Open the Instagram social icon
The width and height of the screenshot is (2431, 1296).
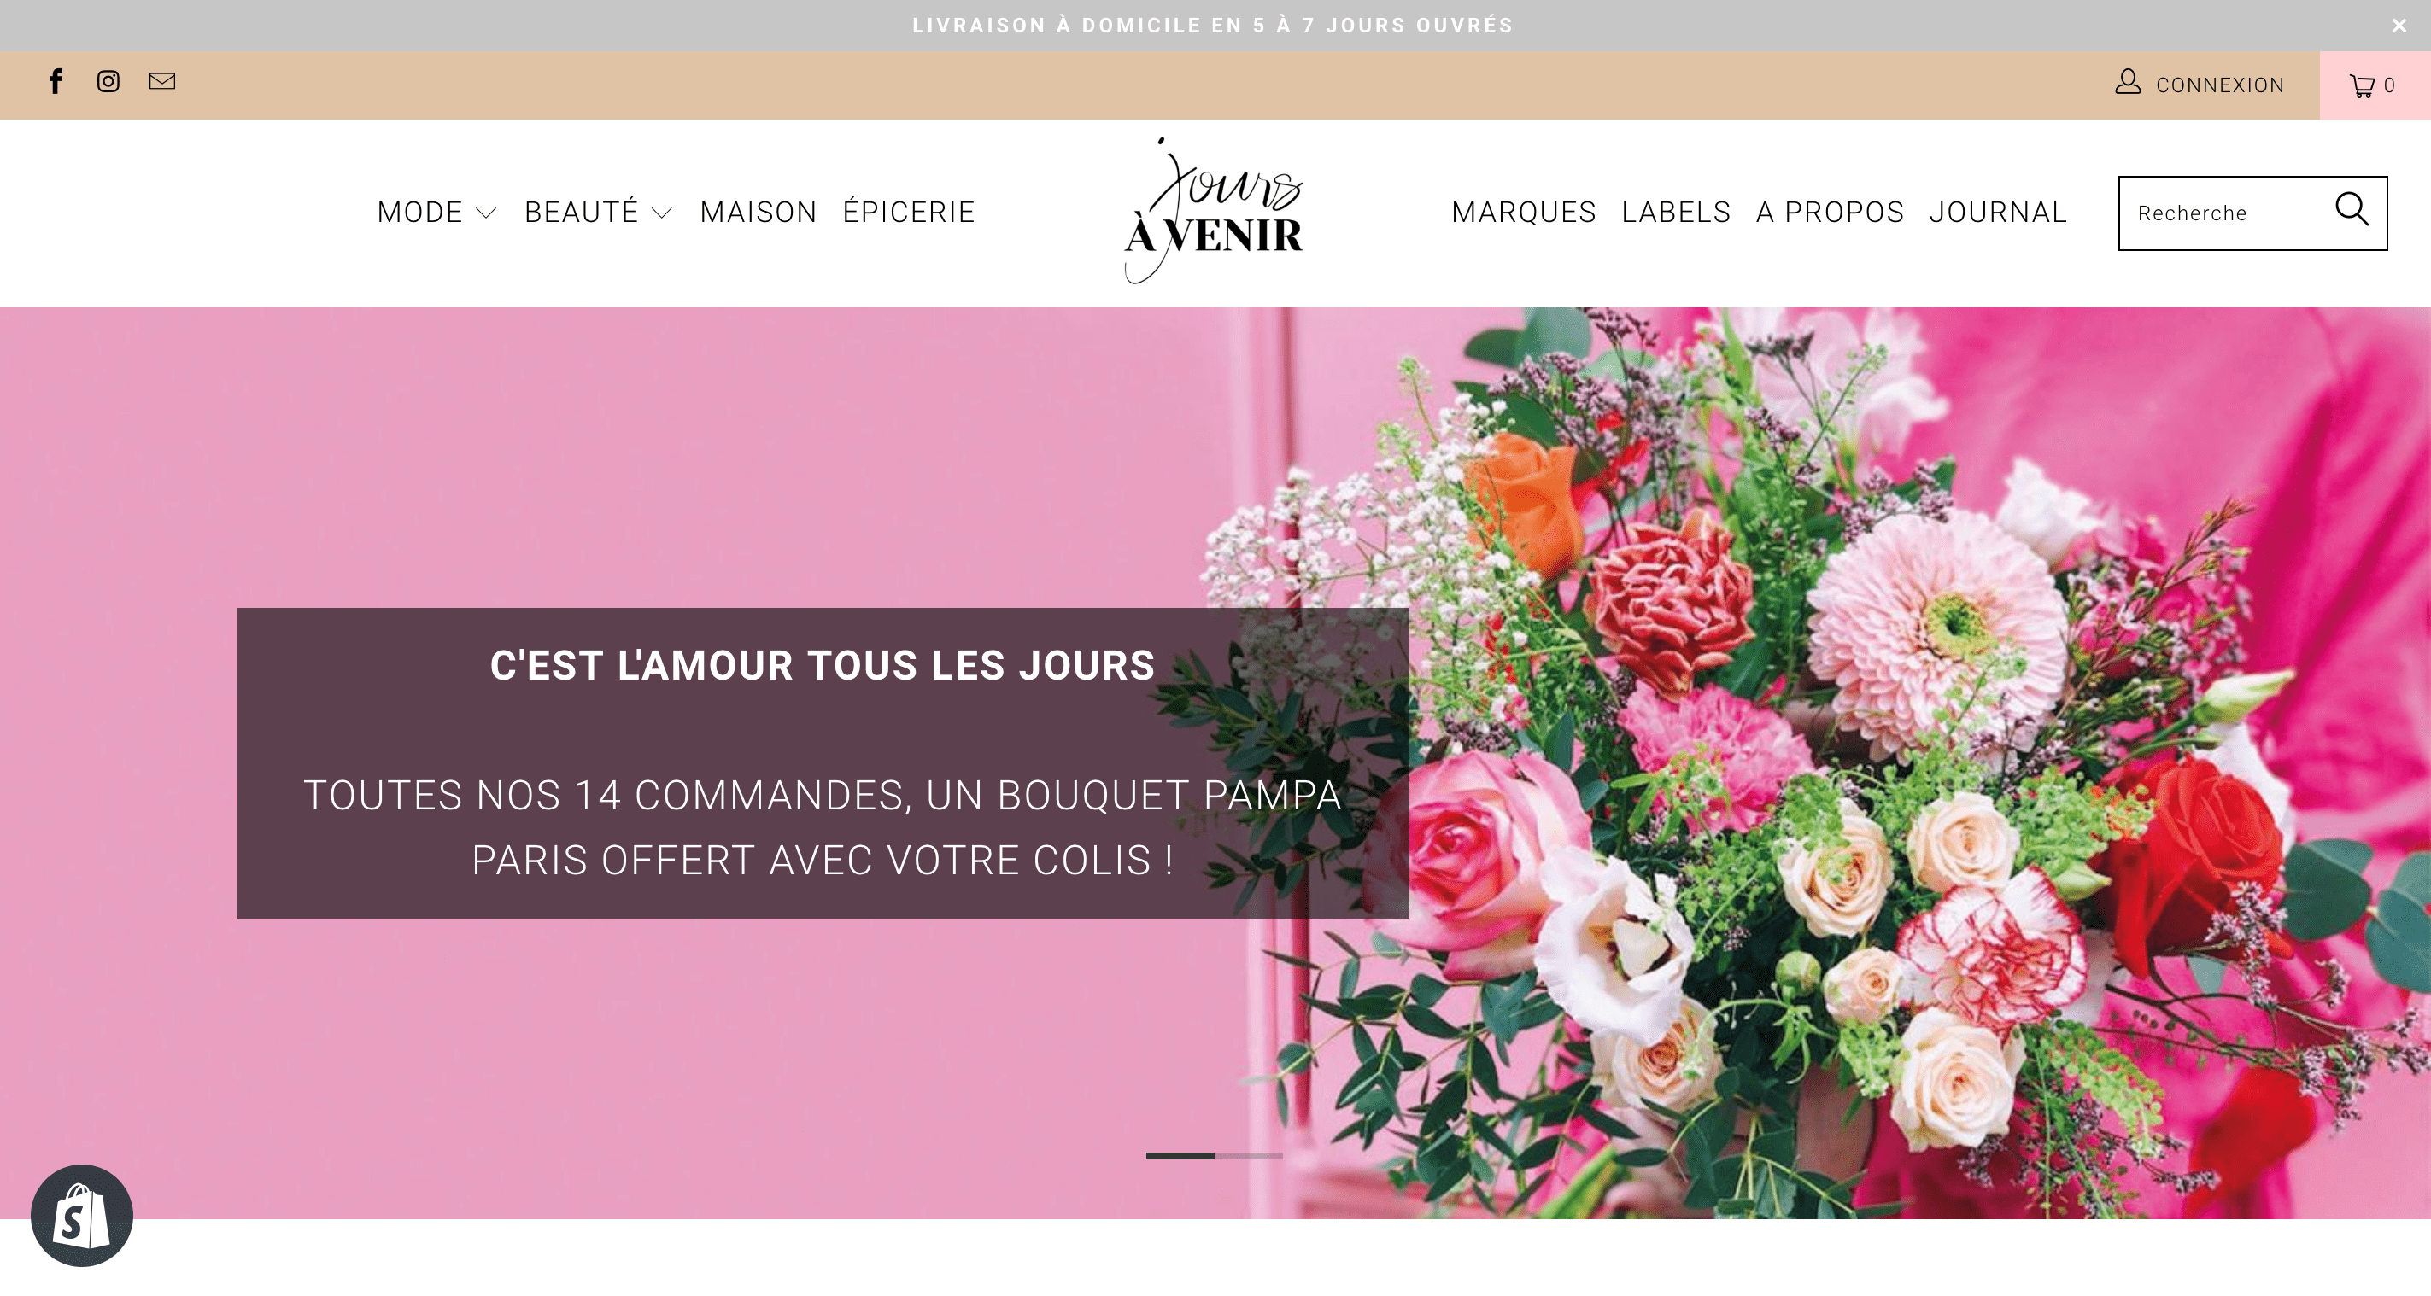[x=108, y=81]
